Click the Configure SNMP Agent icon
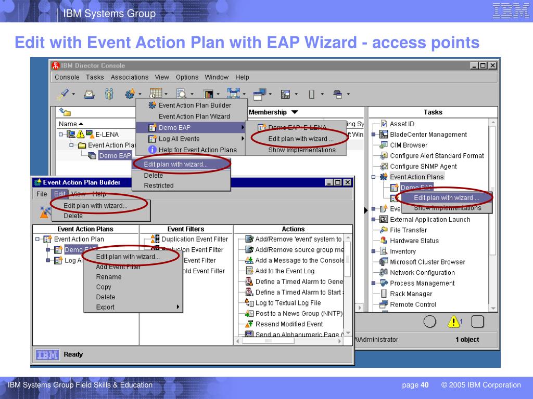Screen dimensions: 533x399 tap(384, 166)
